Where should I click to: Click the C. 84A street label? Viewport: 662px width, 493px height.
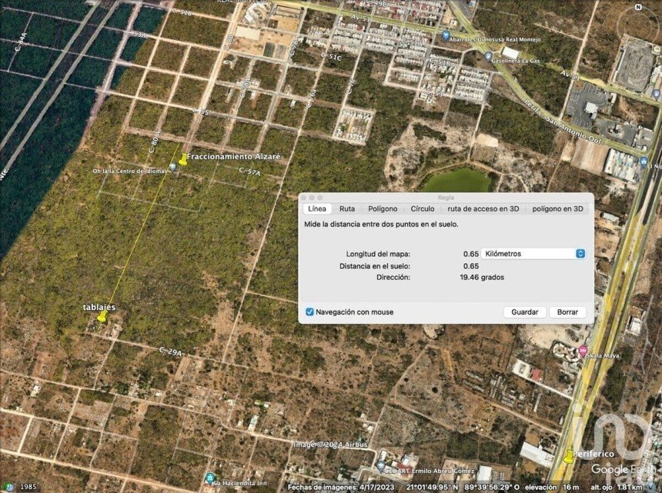pyautogui.click(x=19, y=42)
